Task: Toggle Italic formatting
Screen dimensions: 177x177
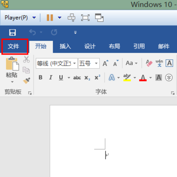Action: tap(51, 78)
